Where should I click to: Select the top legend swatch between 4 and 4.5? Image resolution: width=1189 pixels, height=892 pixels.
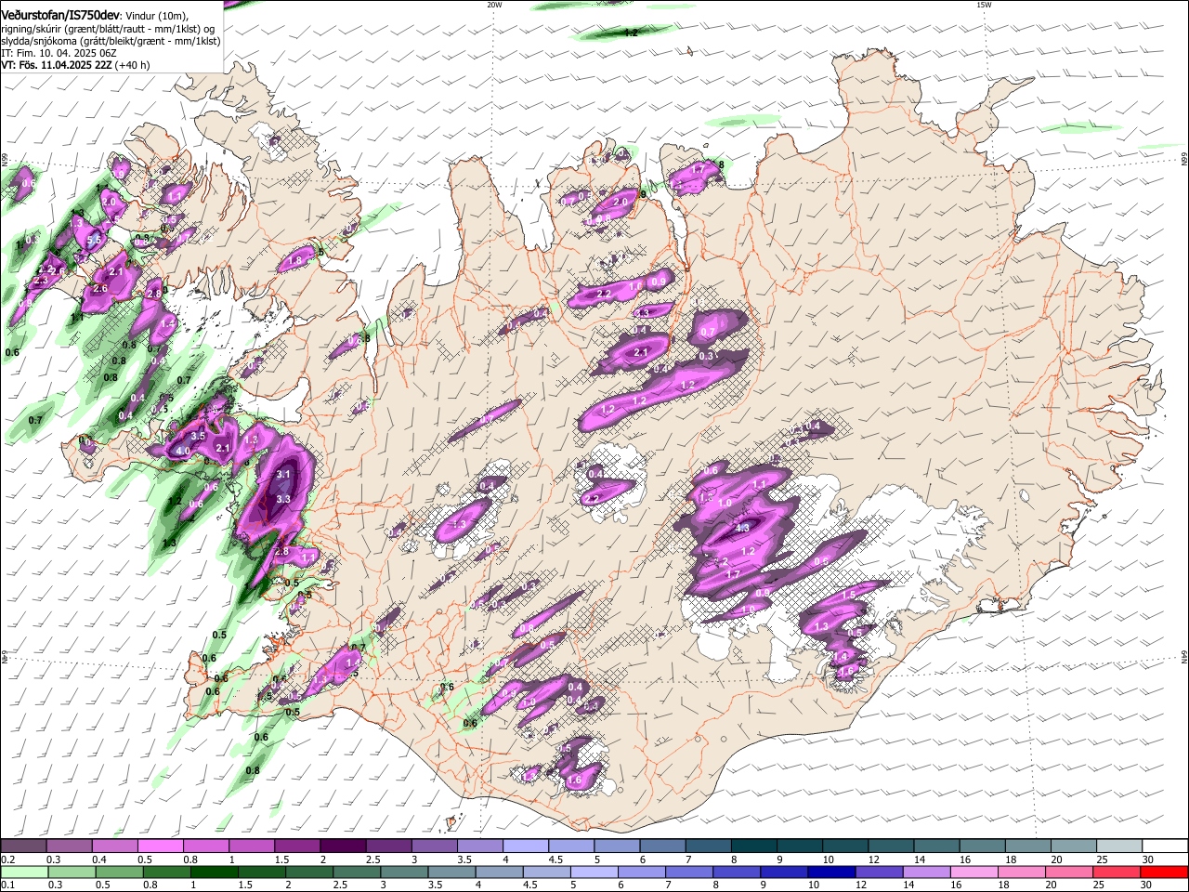526,846
